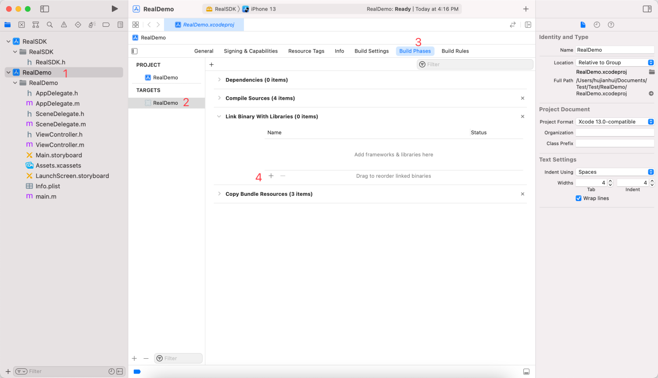Add an editor on the right
Screen dimensions: 658x378
528,25
